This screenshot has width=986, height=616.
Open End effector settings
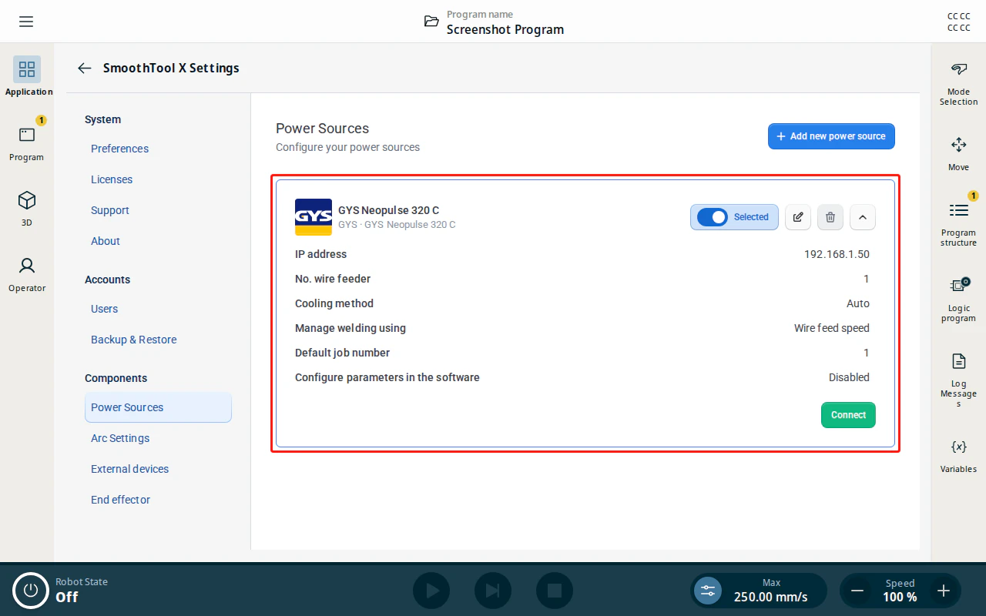pyautogui.click(x=120, y=500)
